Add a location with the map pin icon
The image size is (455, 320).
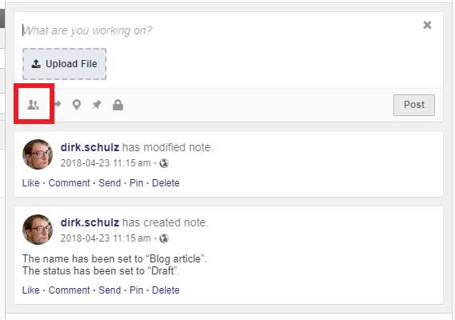(x=77, y=105)
